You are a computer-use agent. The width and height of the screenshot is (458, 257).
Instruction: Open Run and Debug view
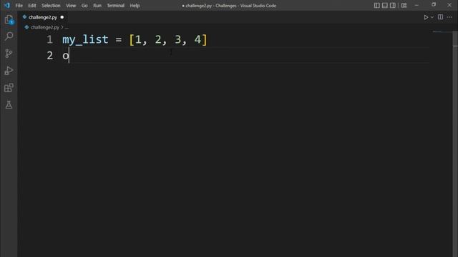(9, 71)
